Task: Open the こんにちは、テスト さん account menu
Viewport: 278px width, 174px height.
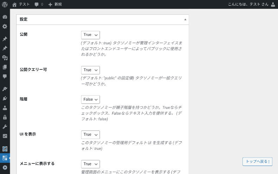Action: 248,5
